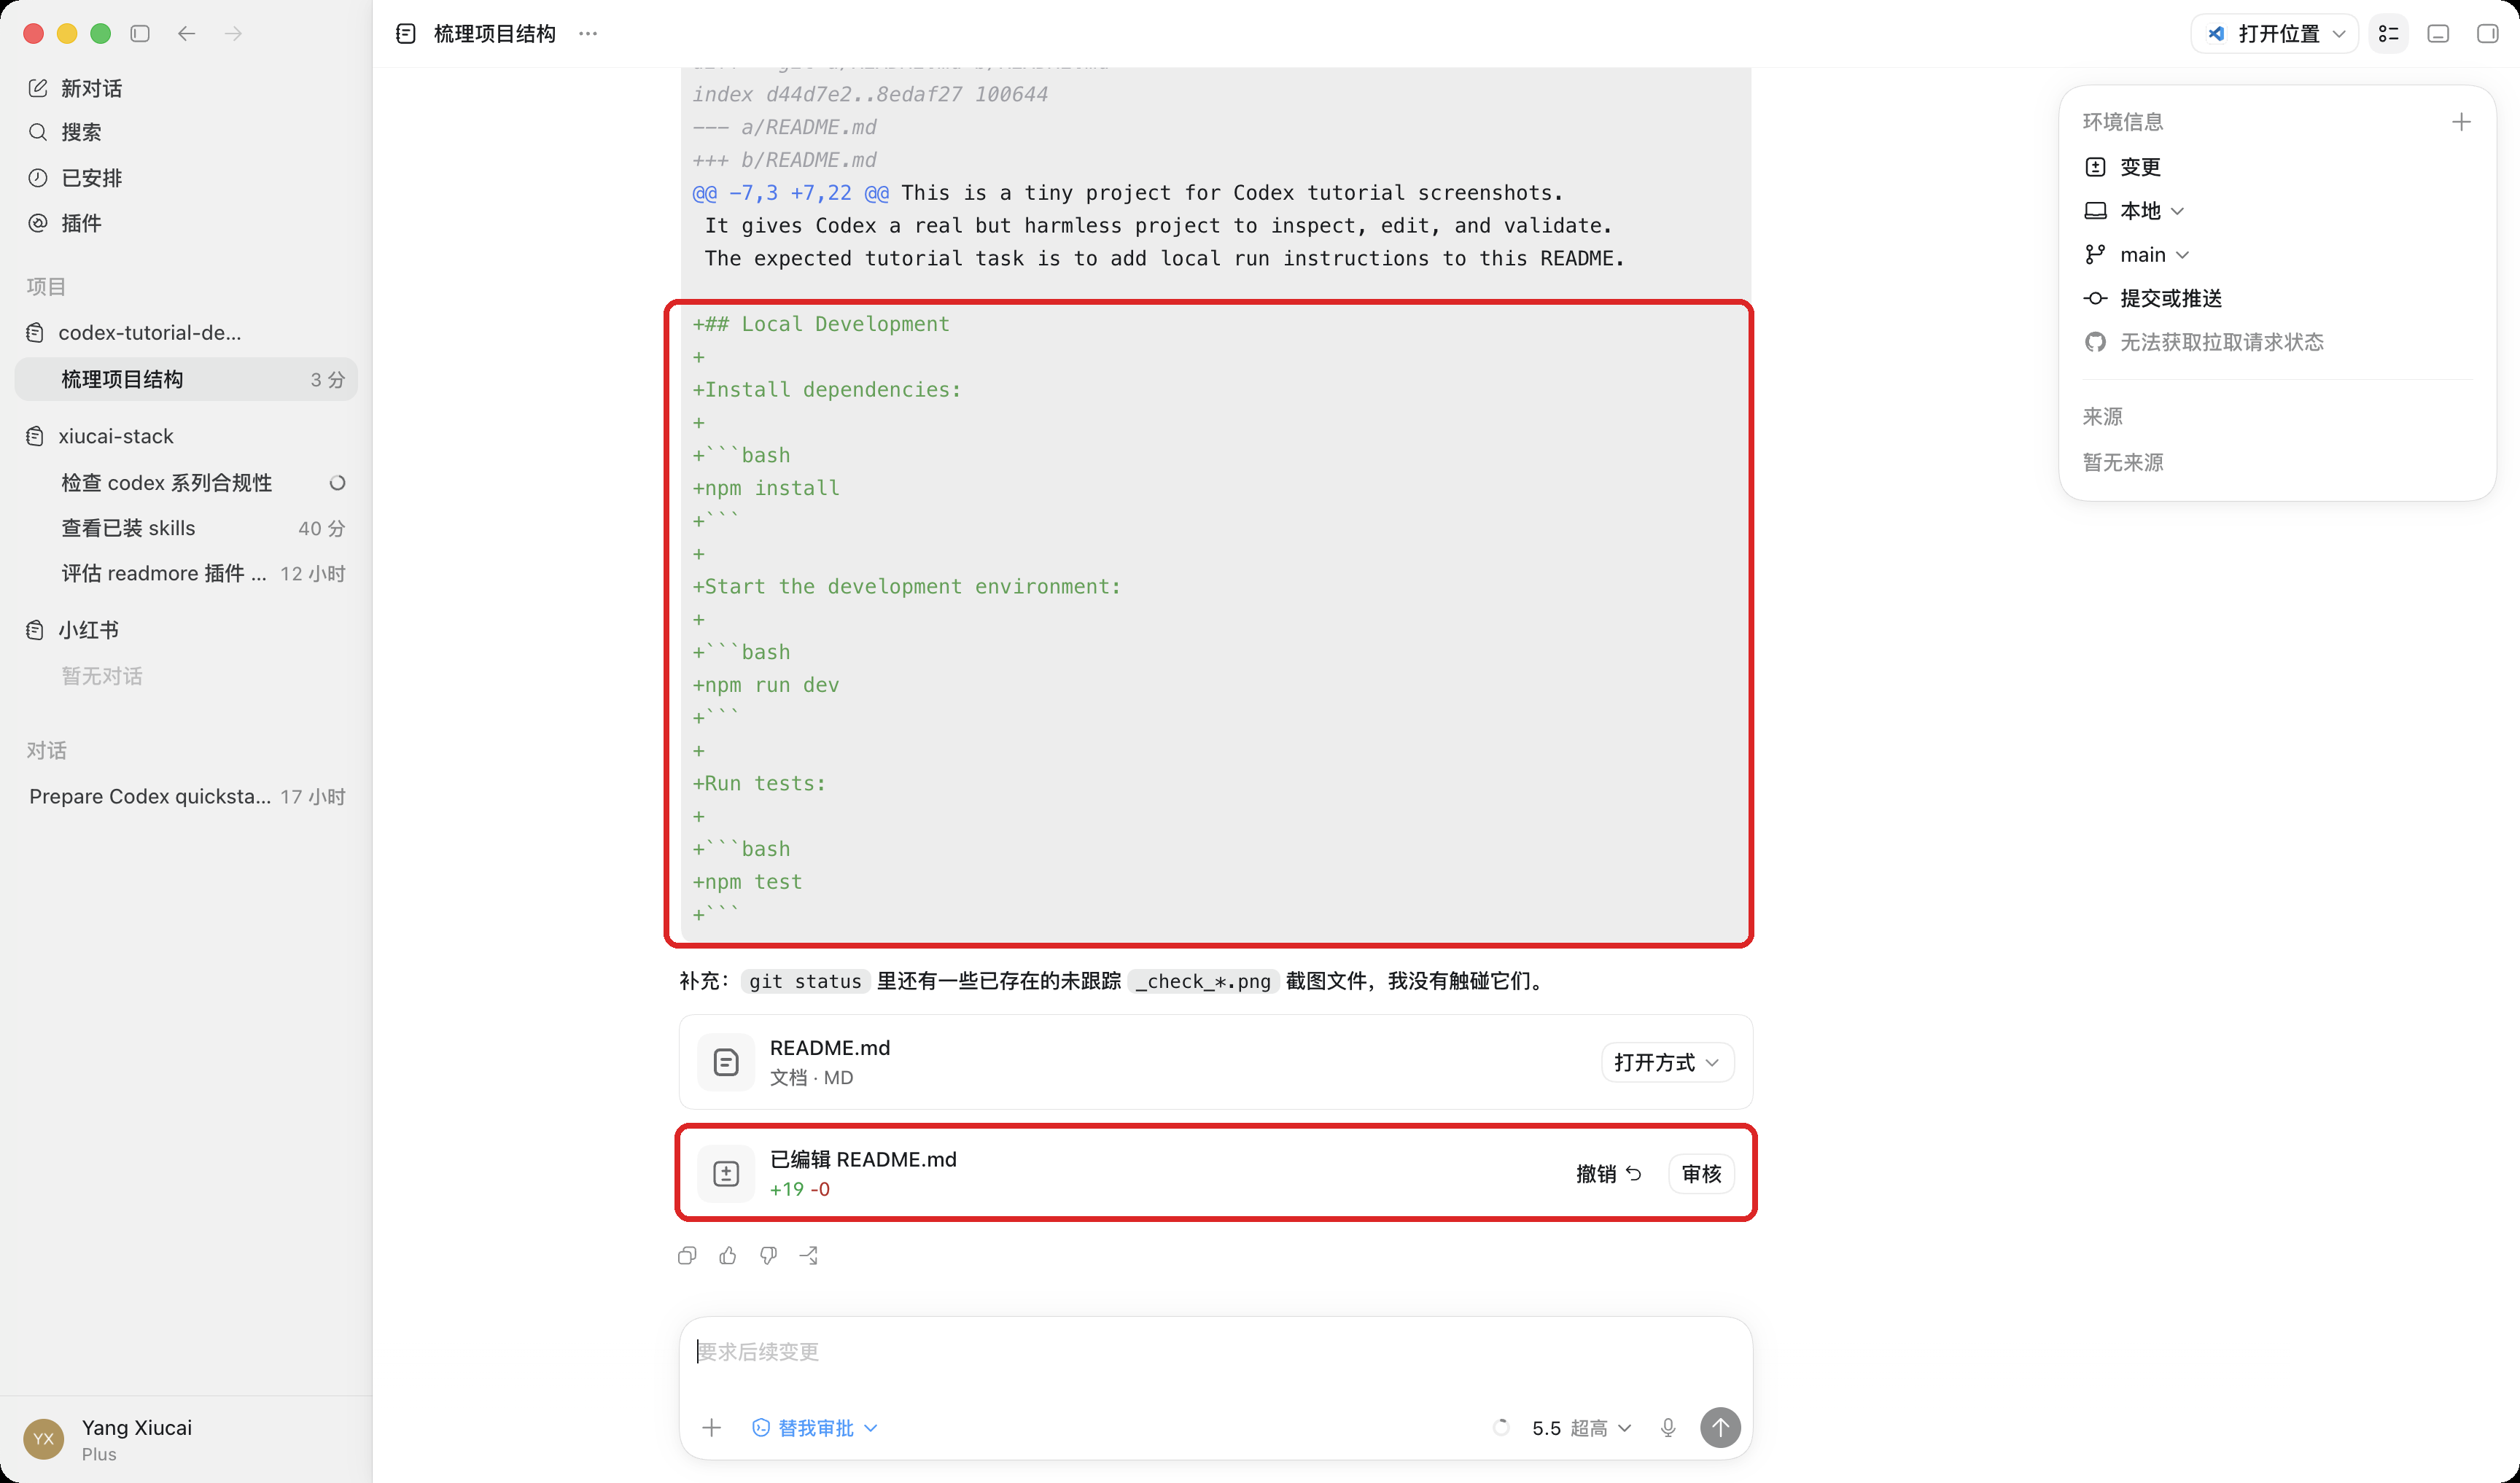The height and width of the screenshot is (1483, 2520).
Task: Add environment info with plus icon
Action: pyautogui.click(x=2461, y=122)
